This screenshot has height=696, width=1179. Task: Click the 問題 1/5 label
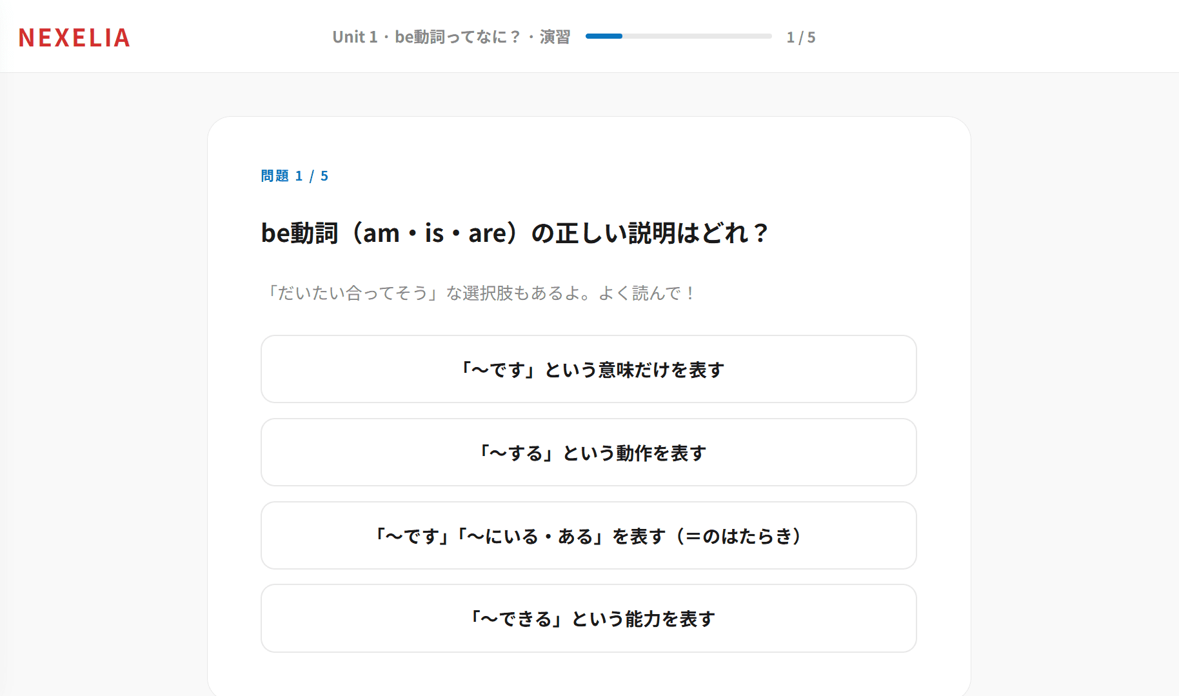[x=293, y=175]
